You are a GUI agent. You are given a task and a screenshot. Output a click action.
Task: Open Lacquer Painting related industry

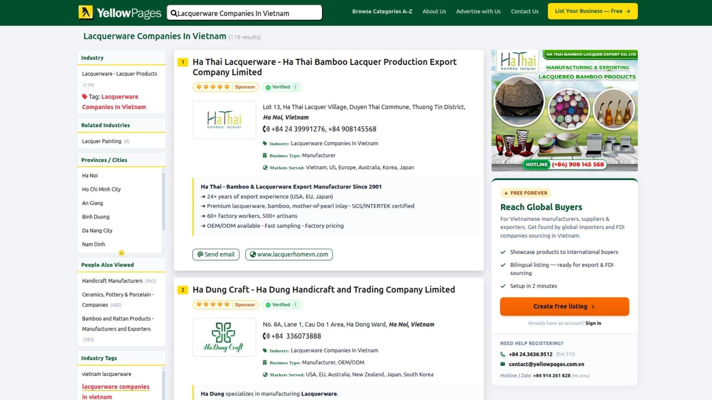(102, 141)
